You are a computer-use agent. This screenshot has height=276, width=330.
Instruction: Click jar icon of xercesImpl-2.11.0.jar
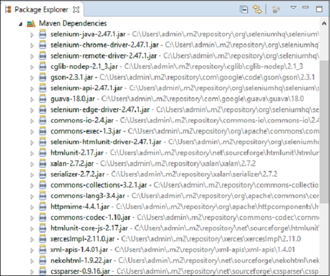[x=43, y=239]
